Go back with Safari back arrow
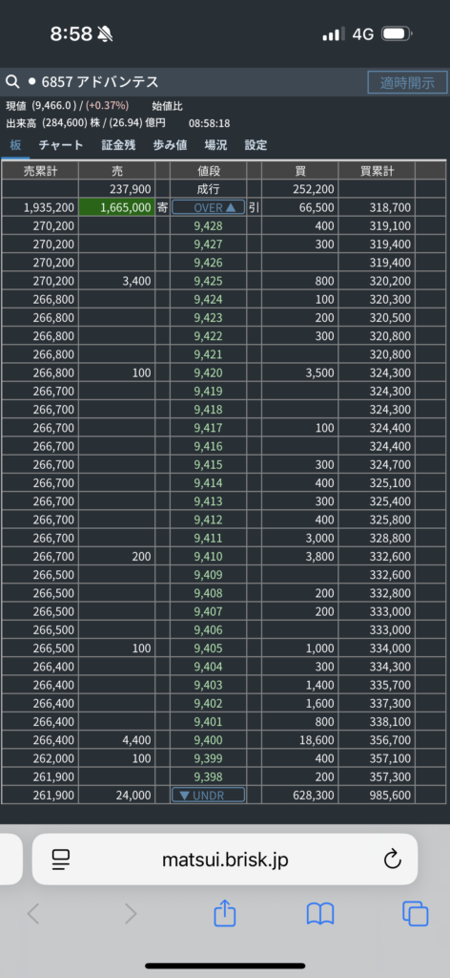The height and width of the screenshot is (978, 450). coord(33,914)
